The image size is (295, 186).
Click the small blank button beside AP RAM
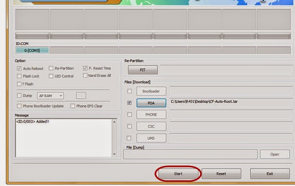point(81,96)
